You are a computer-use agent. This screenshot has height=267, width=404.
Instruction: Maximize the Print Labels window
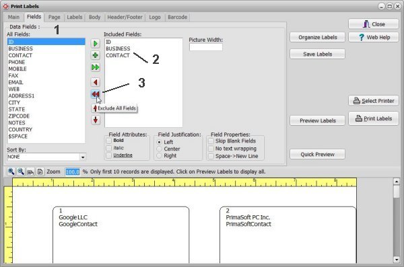click(390, 6)
